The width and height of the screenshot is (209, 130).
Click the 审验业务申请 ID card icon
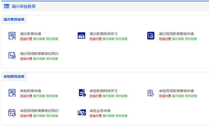tap(82, 113)
